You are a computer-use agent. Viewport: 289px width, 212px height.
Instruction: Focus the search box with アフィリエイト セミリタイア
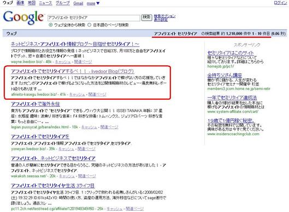pyautogui.click(x=94, y=18)
